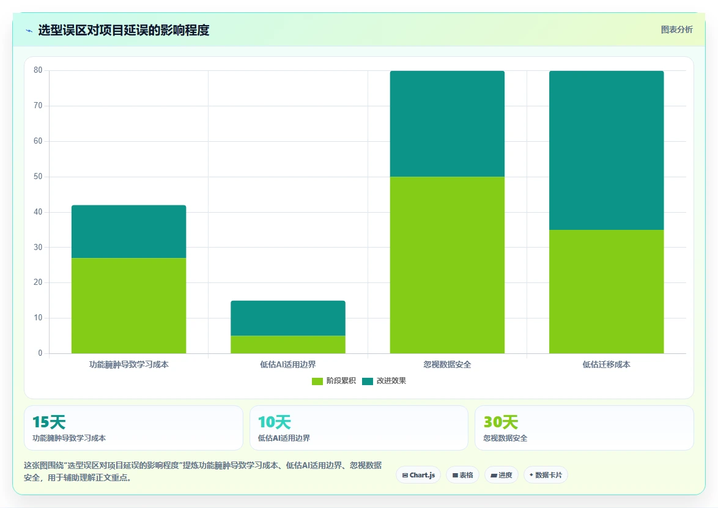This screenshot has height=508, width=718.
Task: Click teal segment of 忽视数据安全 bar
Action: coord(448,123)
